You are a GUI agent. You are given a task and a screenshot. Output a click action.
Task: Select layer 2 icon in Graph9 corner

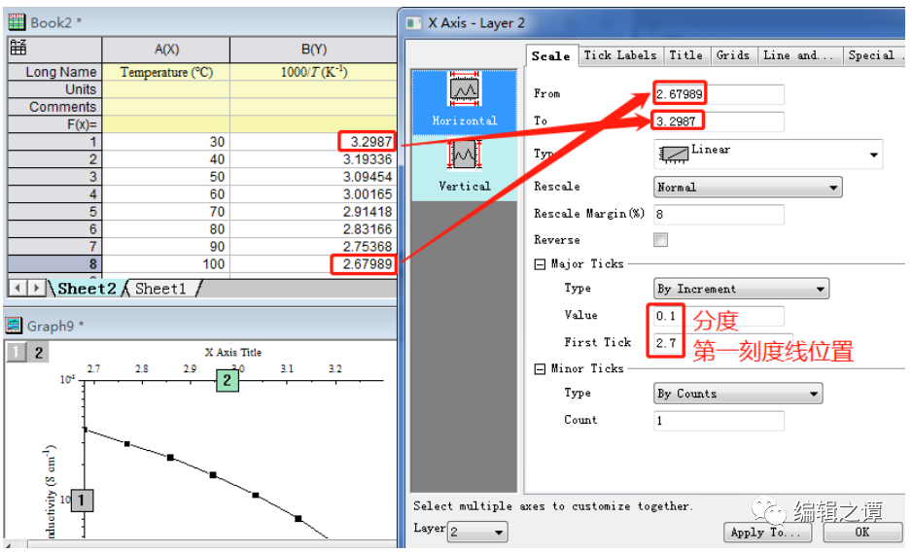click(x=38, y=352)
